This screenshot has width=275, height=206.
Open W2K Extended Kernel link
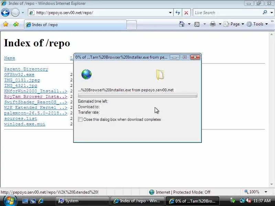click(x=36, y=107)
